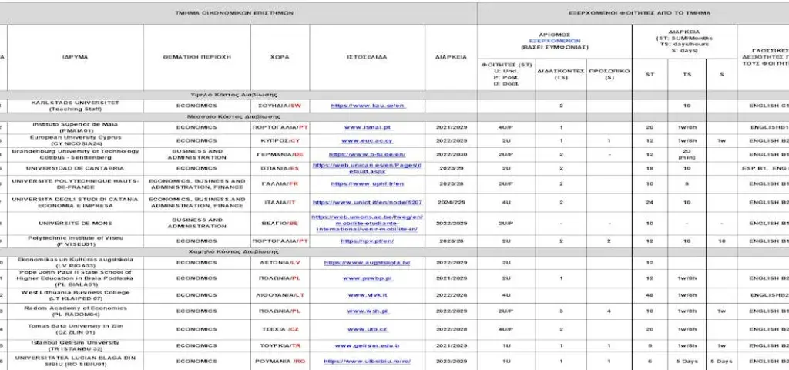Follow the https://ipv.pt/en/ link
Viewport: 789px width, 370px height.
pyautogui.click(x=368, y=241)
